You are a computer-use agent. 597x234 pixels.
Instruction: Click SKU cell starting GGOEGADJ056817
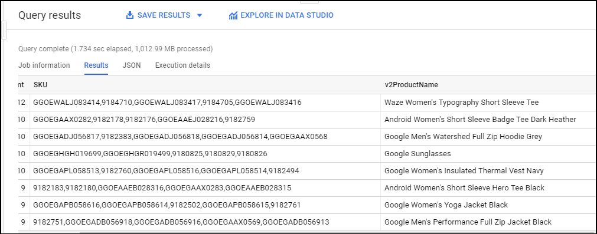tap(205, 137)
